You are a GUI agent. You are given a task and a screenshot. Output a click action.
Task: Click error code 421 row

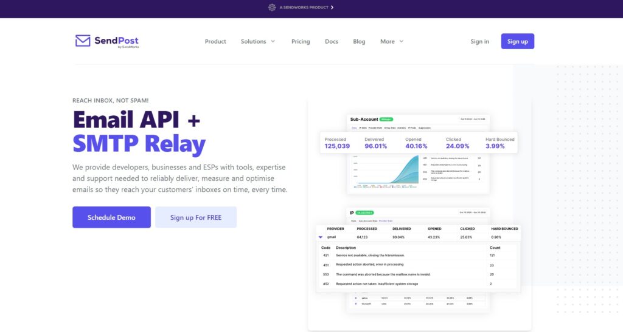[x=417, y=256]
